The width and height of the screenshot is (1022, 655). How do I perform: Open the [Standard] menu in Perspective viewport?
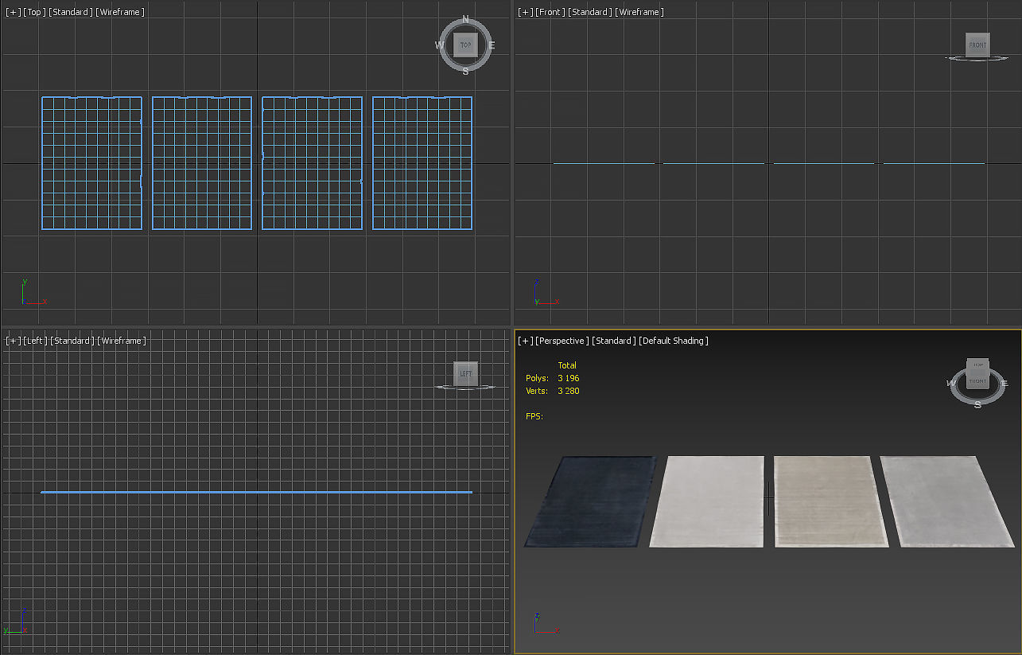614,341
